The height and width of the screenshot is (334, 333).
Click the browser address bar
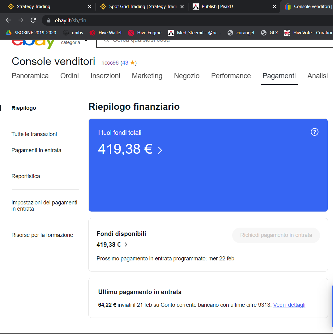coord(186,20)
